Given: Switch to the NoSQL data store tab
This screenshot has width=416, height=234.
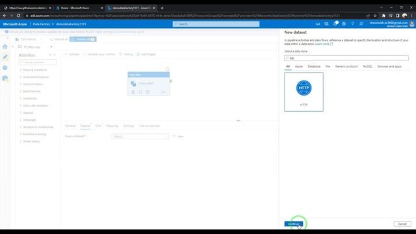Looking at the screenshot, I should click(x=367, y=66).
